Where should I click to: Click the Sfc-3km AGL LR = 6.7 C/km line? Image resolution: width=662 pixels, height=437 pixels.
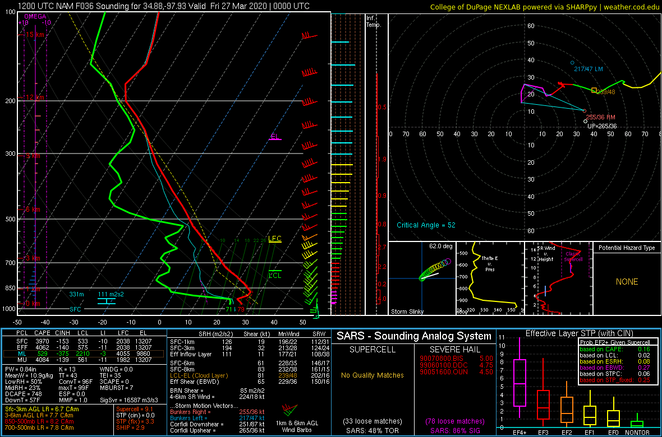coord(42,409)
